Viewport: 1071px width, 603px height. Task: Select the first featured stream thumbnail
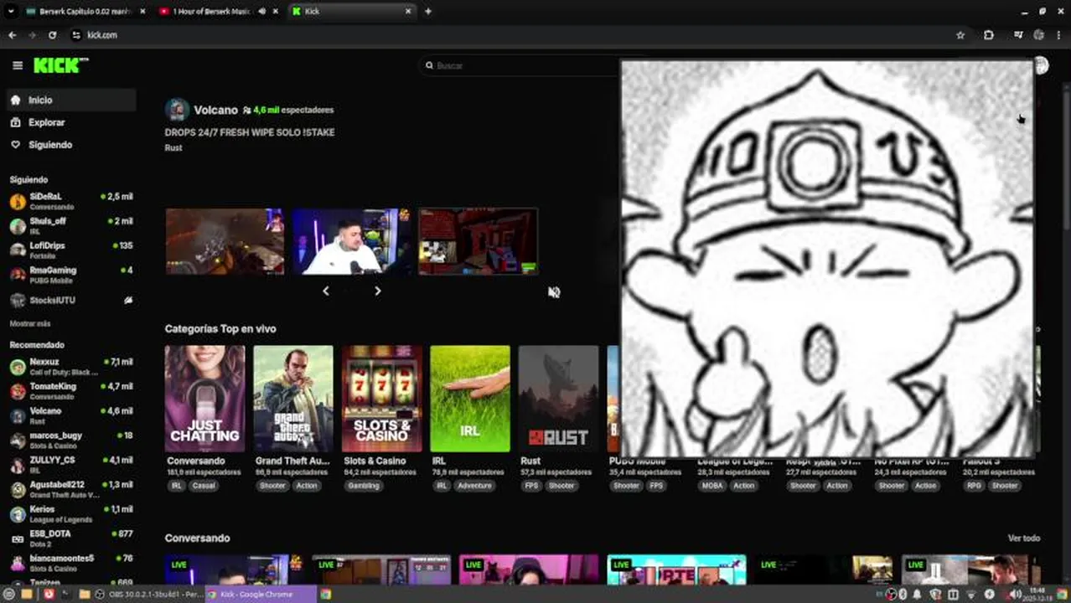point(225,242)
